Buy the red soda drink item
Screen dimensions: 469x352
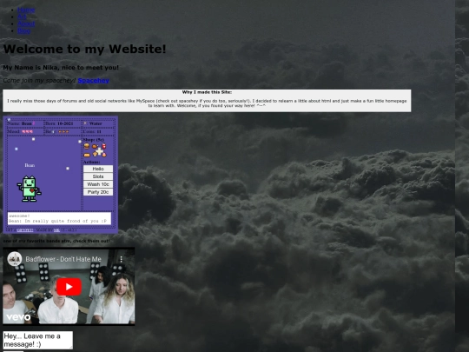[103, 146]
